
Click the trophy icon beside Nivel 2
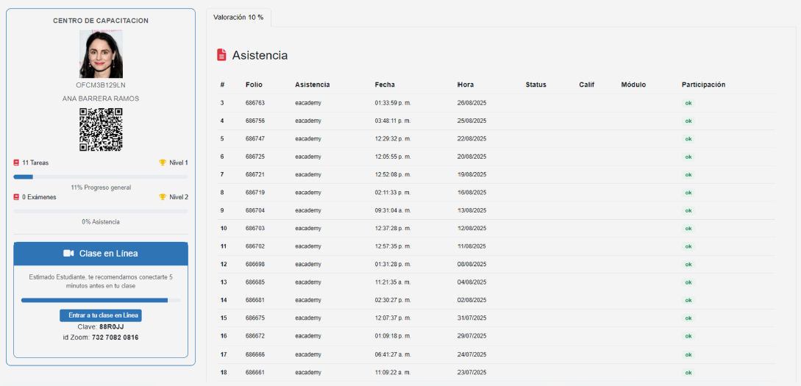click(x=163, y=197)
